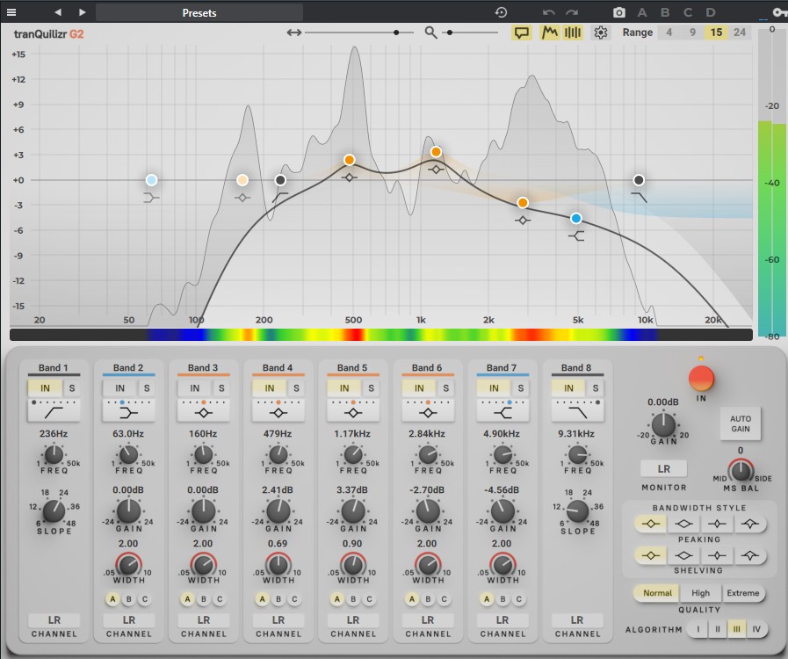Switch to A/B slot A
The height and width of the screenshot is (659, 788).
[x=642, y=12]
